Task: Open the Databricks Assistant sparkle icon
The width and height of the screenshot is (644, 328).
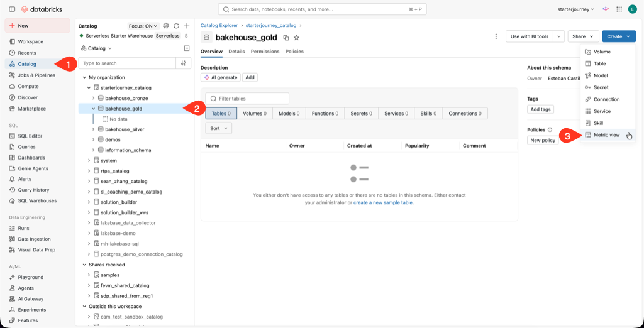Action: (606, 9)
